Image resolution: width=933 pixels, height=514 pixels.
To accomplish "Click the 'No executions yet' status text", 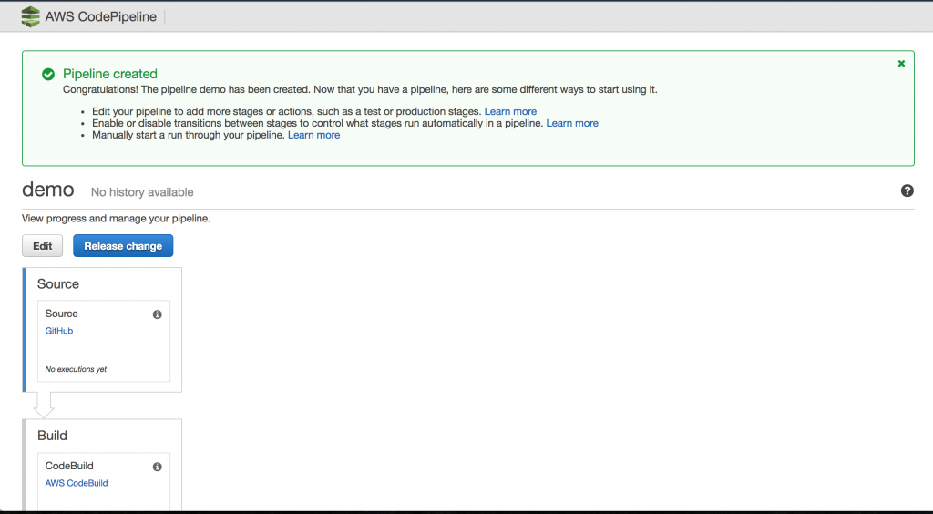I will point(77,369).
